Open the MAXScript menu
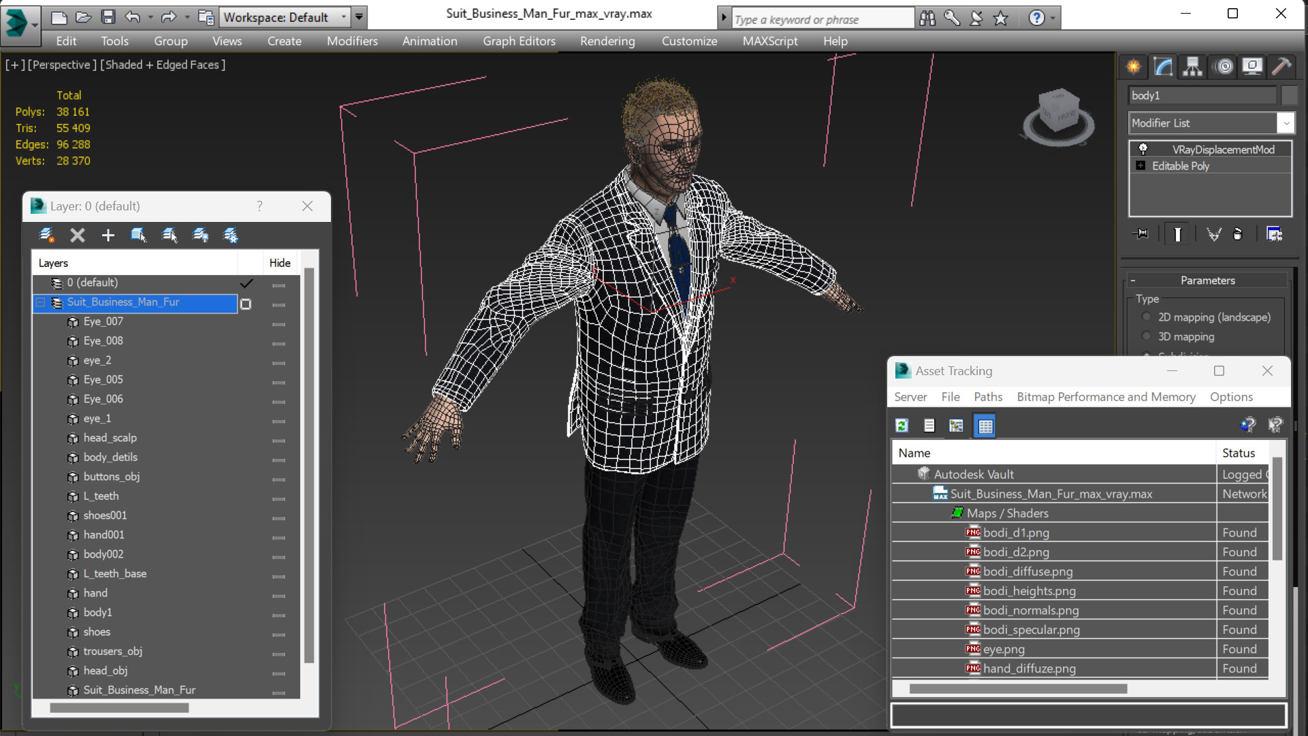1308x736 pixels. [770, 41]
